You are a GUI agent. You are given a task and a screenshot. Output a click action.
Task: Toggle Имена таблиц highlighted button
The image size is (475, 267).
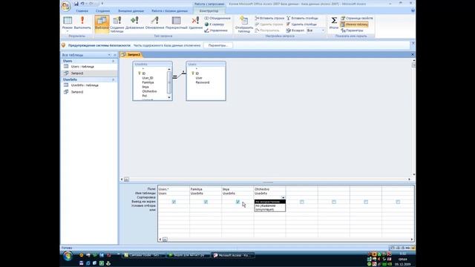[354, 24]
